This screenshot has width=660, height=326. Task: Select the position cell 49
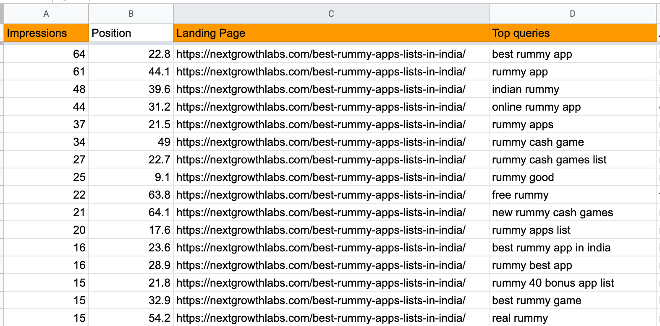pos(131,142)
